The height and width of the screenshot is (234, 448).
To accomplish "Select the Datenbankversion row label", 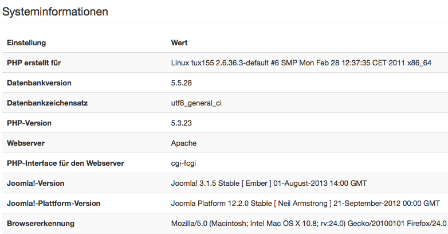I will (x=39, y=83).
